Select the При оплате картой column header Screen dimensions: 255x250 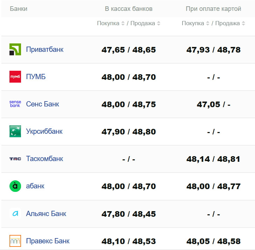tap(213, 9)
